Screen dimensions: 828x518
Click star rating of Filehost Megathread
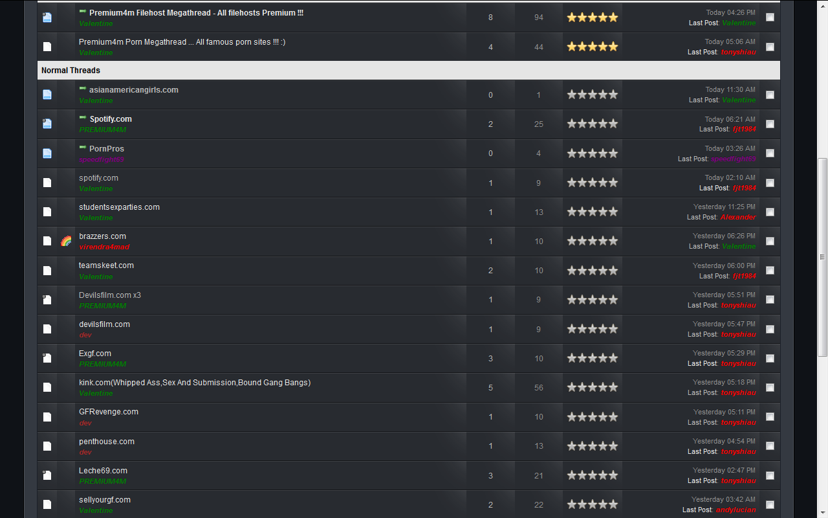coord(593,17)
